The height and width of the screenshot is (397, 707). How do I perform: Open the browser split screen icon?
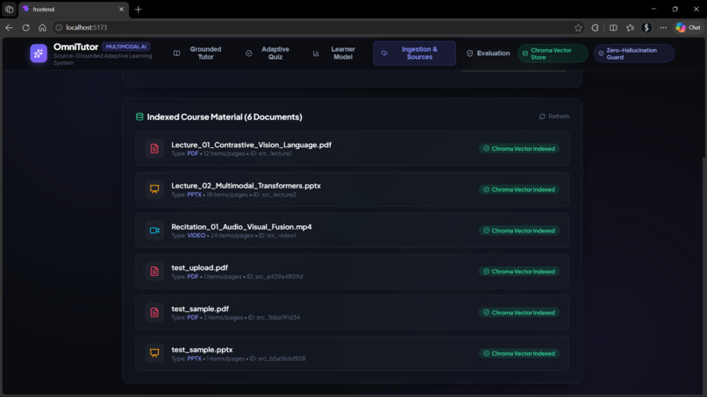[613, 27]
